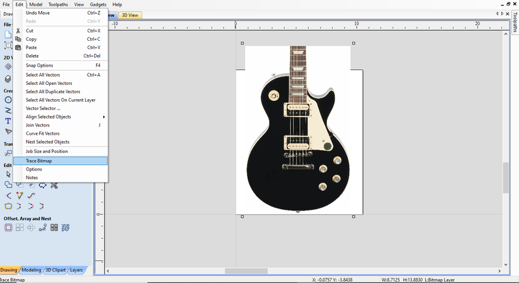Click the greyed Array Copy grid icon
This screenshot has width=519, height=283.
[20, 227]
